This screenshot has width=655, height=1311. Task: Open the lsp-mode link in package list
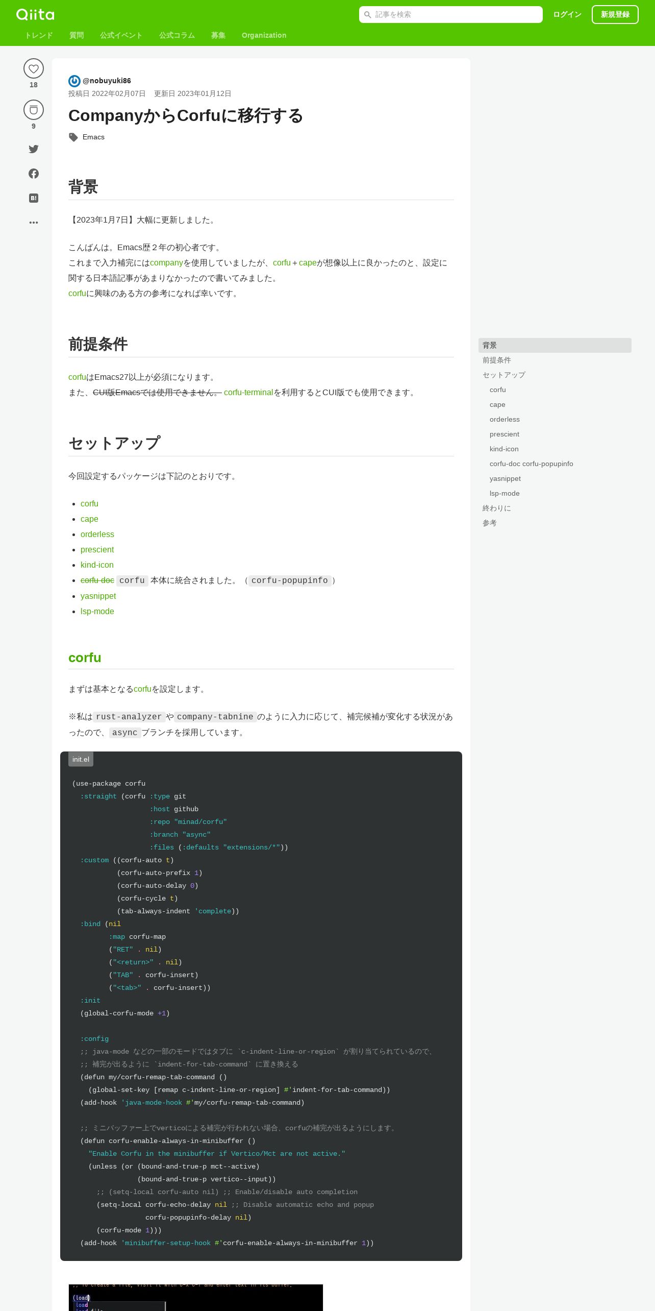point(97,612)
